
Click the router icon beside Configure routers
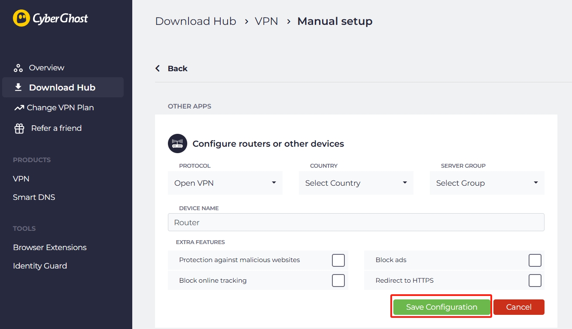[177, 144]
